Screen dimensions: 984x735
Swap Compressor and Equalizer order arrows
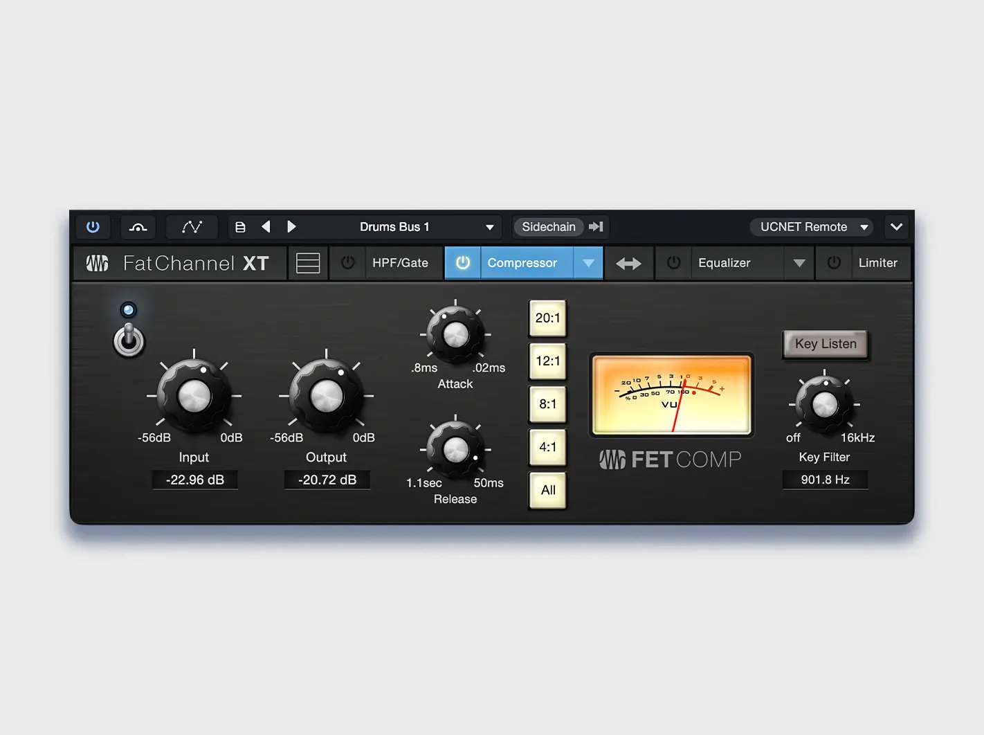[628, 263]
